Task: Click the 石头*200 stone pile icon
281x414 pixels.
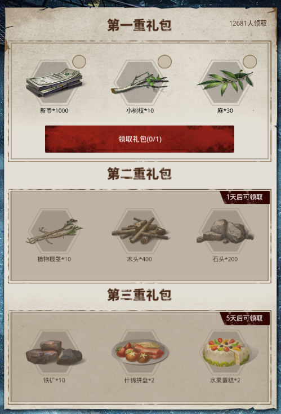Action: click(x=225, y=231)
